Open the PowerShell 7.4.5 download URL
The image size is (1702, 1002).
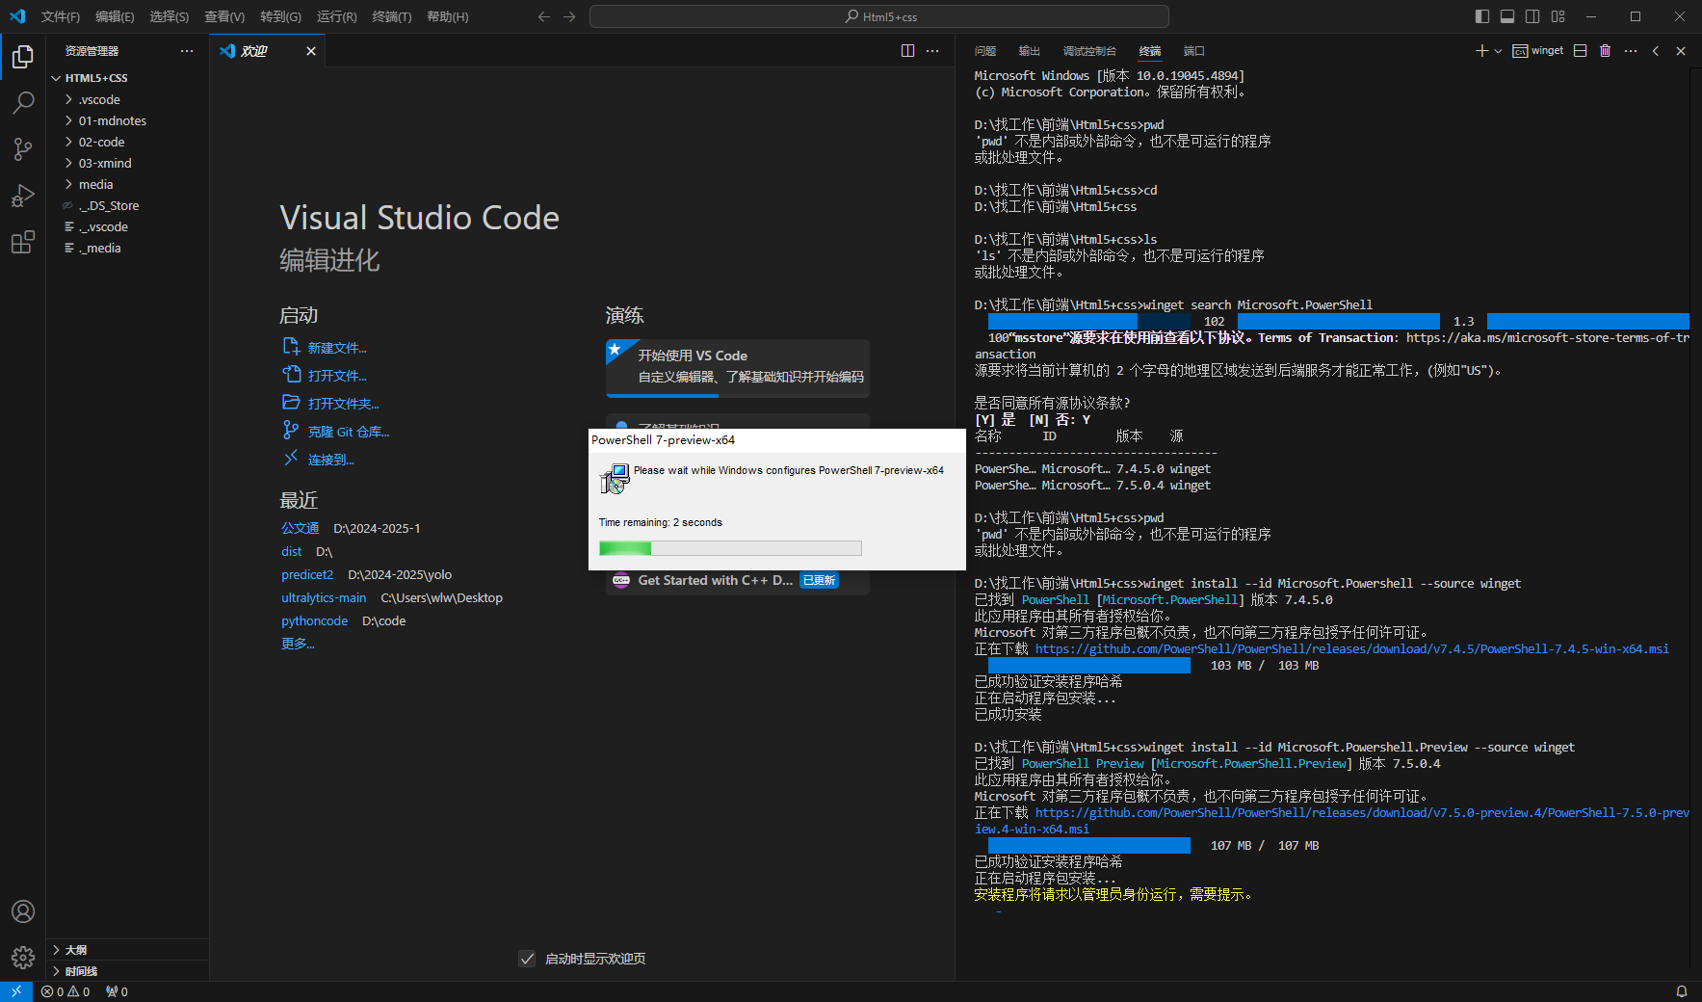(1352, 649)
